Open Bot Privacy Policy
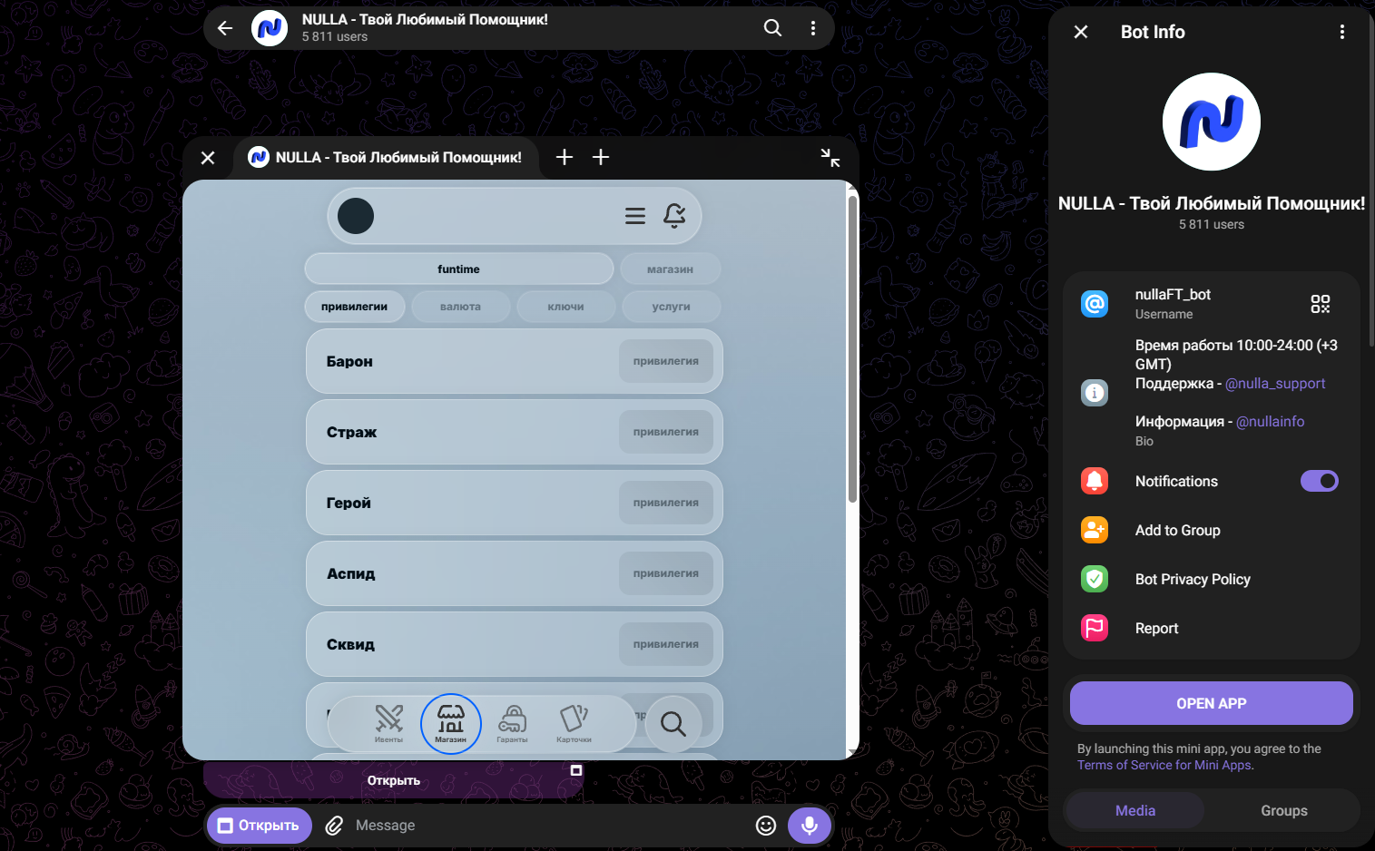The width and height of the screenshot is (1375, 851). coord(1212,579)
